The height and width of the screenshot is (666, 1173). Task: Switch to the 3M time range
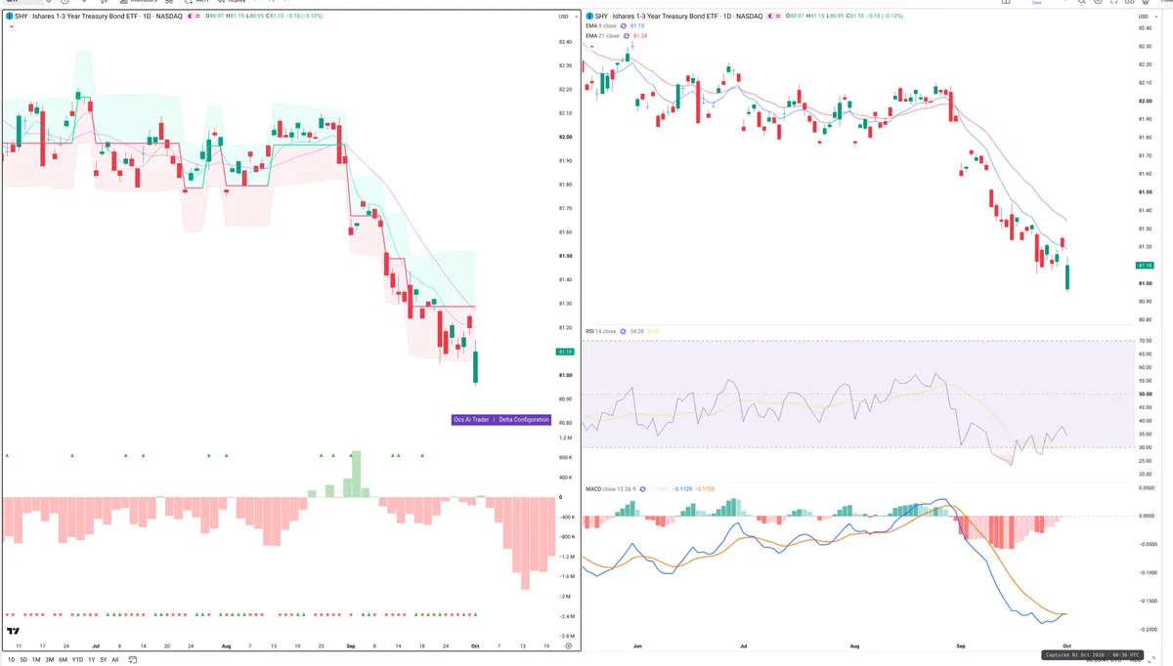[x=49, y=659]
